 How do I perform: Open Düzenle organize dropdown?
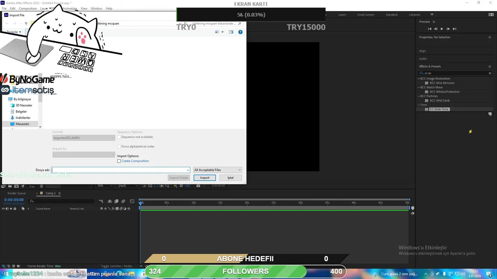14,32
